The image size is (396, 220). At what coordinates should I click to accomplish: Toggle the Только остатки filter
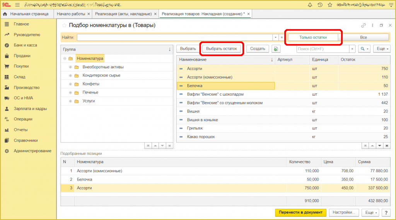[313, 37]
